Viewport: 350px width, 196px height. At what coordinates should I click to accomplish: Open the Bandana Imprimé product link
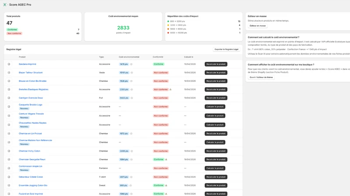tap(28, 64)
